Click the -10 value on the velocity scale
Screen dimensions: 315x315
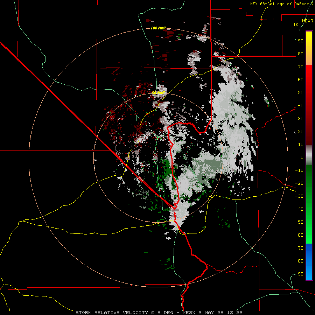coord(299,170)
